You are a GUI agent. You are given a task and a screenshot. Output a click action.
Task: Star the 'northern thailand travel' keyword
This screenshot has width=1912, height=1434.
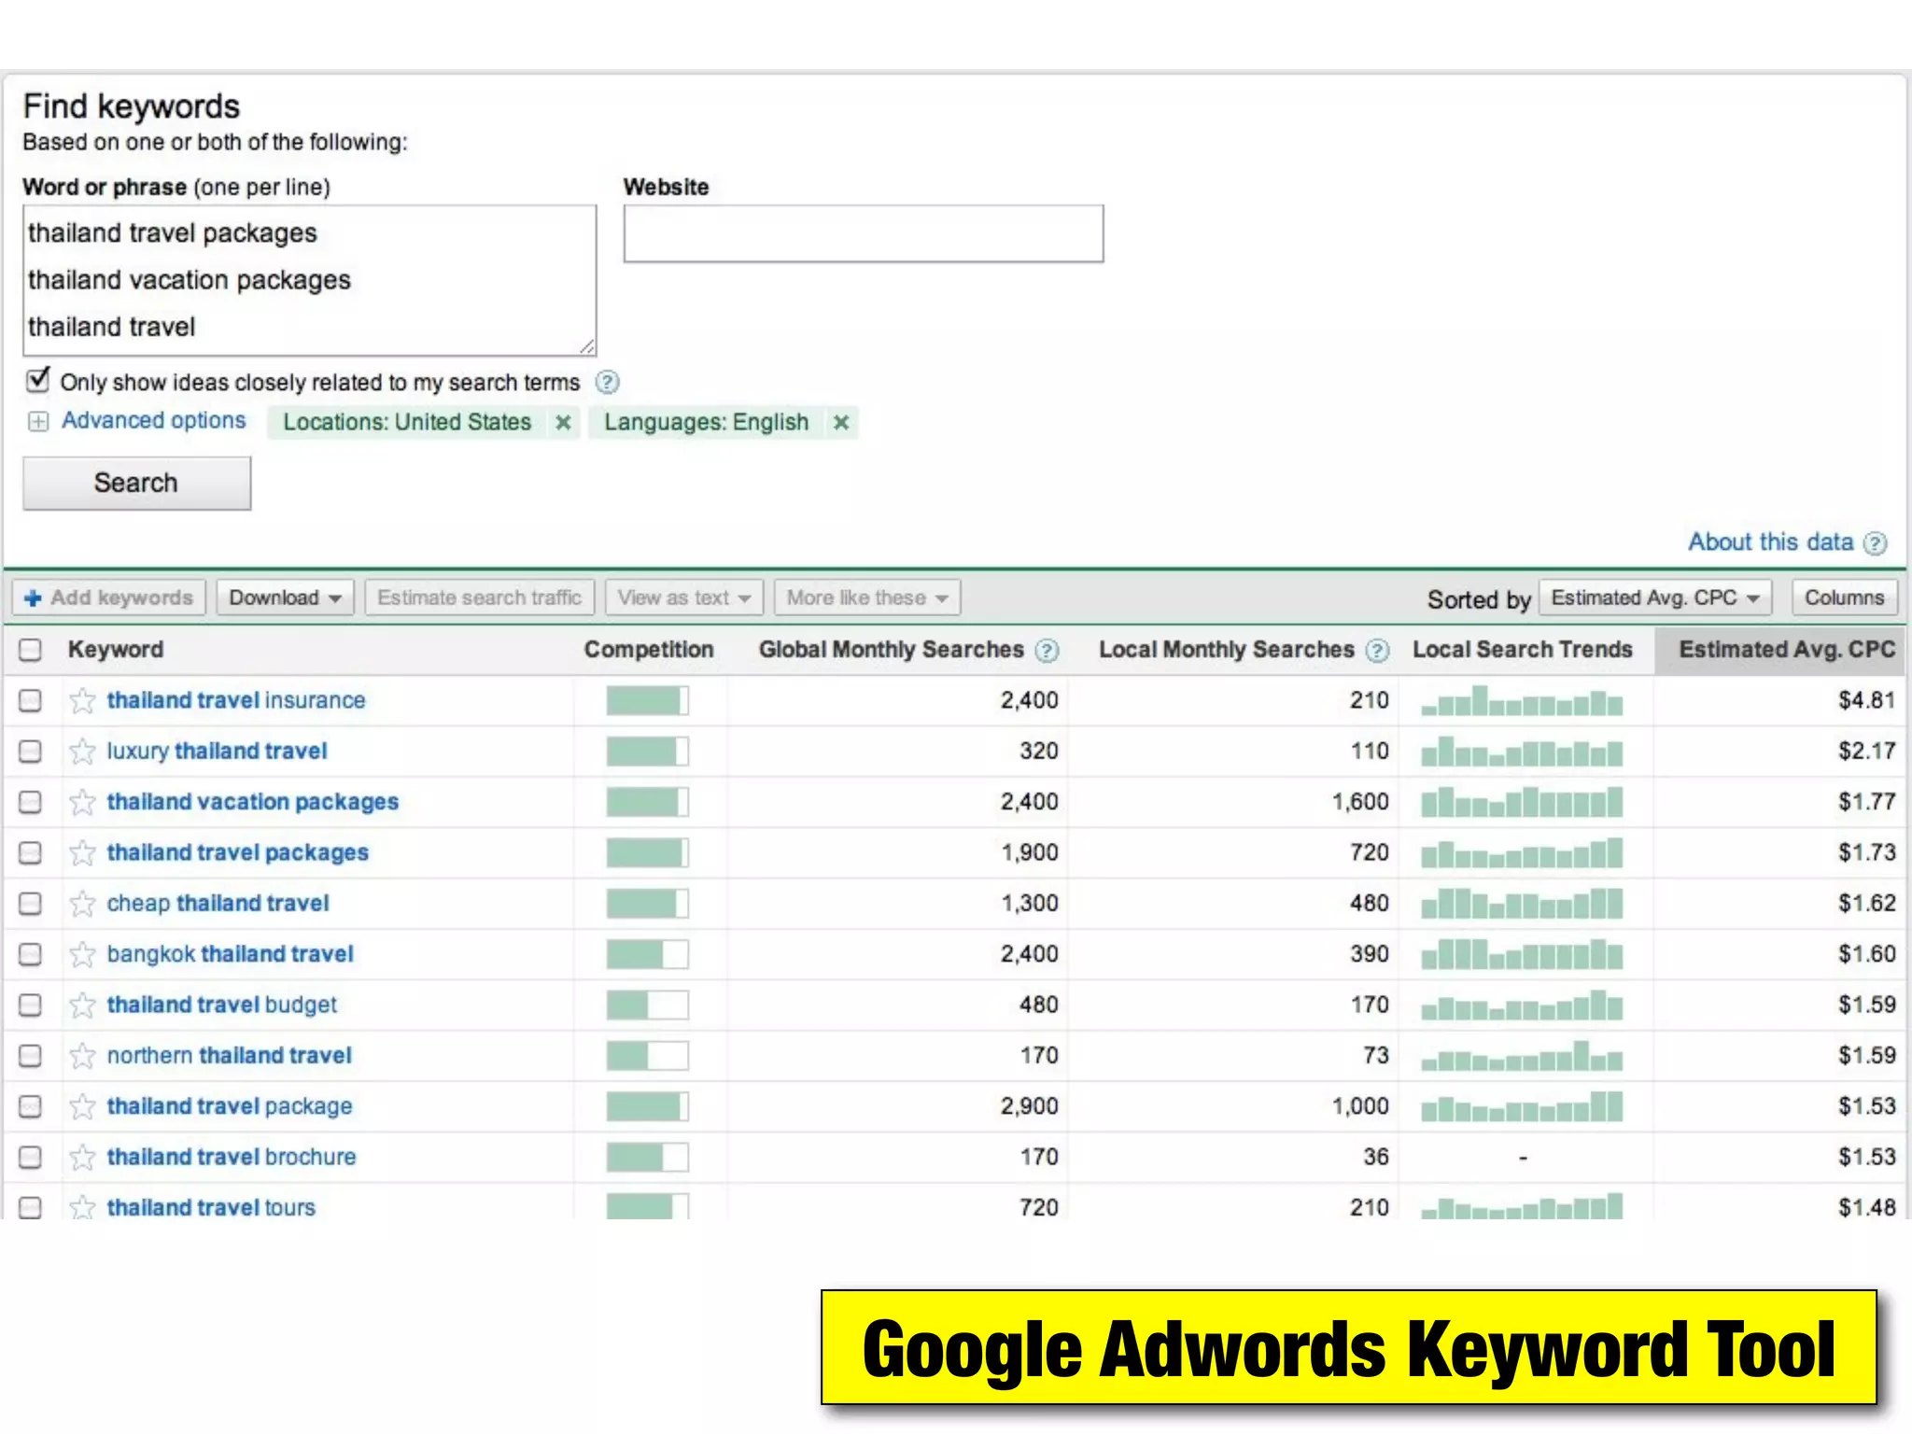82,1055
